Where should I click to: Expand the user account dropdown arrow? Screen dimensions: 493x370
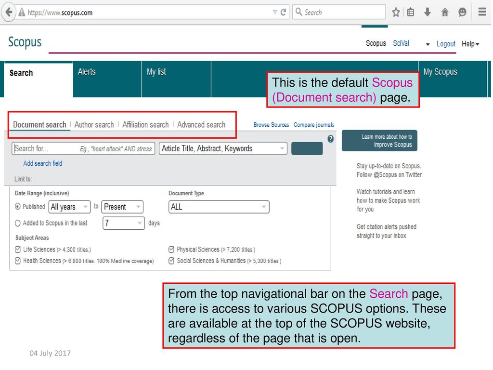pyautogui.click(x=428, y=44)
